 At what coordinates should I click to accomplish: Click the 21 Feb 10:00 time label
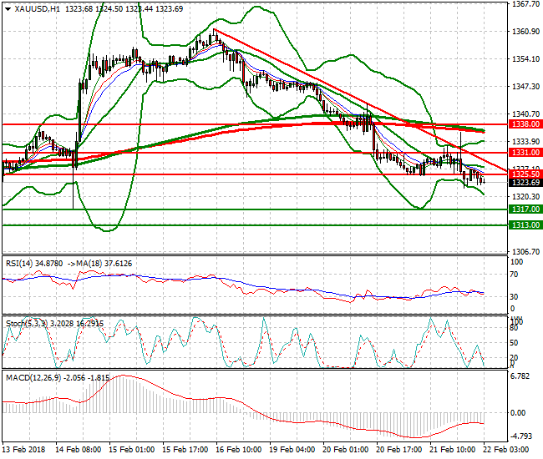(x=452, y=450)
